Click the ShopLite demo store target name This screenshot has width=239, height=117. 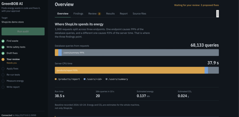[x=12, y=22]
